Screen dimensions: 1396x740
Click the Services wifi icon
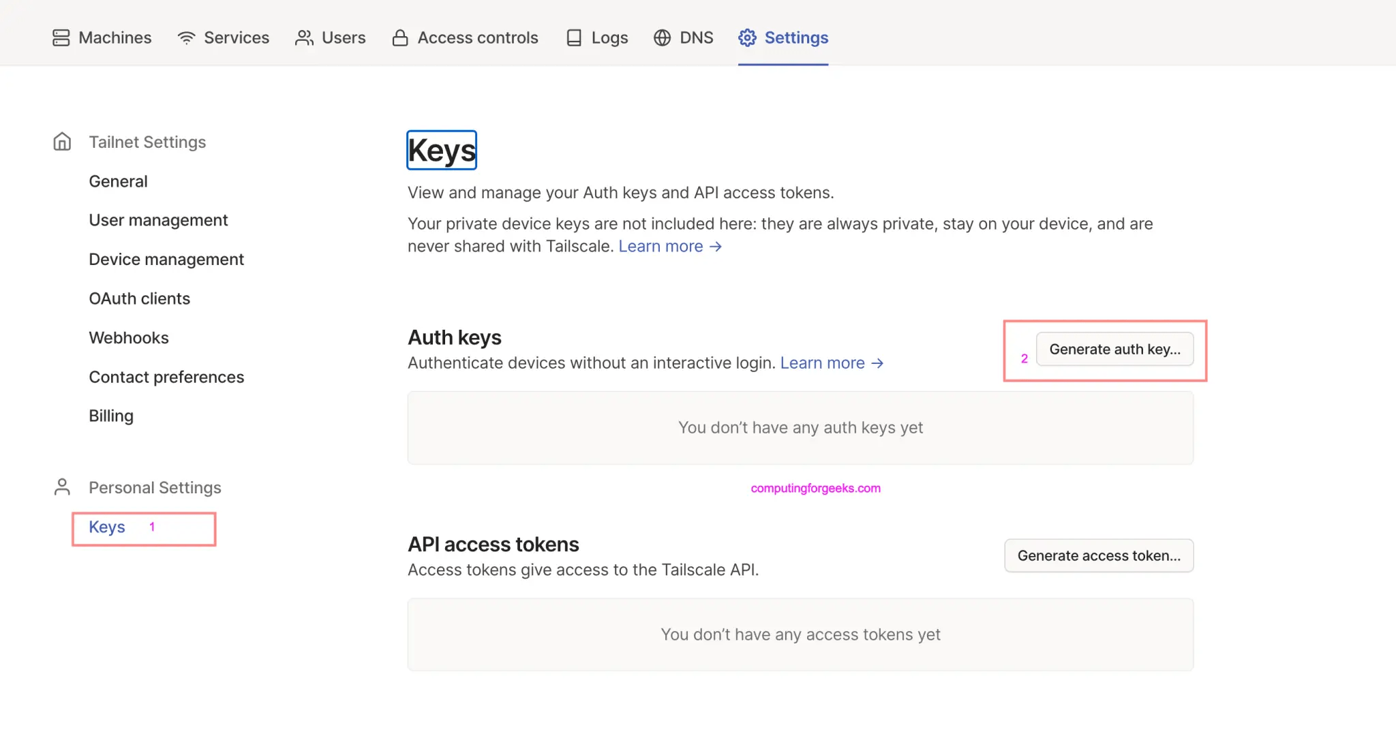pos(186,37)
